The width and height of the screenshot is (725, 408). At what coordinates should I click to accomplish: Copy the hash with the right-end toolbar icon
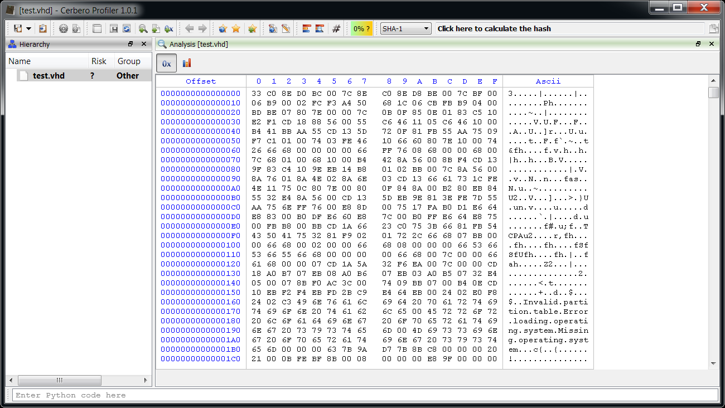click(713, 29)
